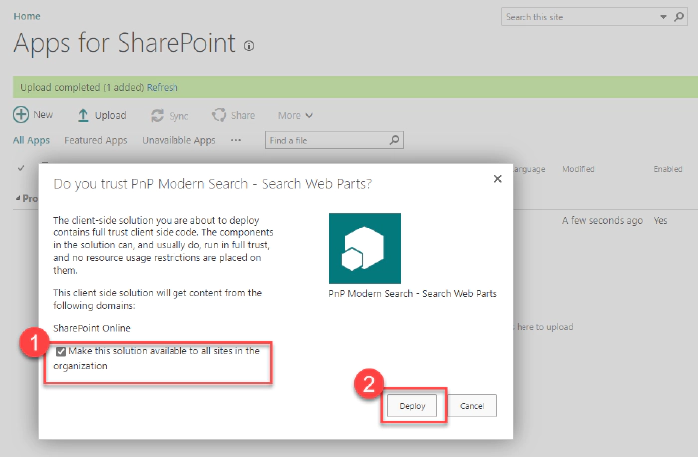This screenshot has width=698, height=457.
Task: Click the Sync icon
Action: click(157, 116)
